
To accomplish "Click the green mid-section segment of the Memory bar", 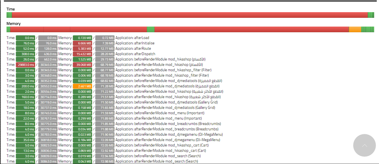I will tap(151, 29).
